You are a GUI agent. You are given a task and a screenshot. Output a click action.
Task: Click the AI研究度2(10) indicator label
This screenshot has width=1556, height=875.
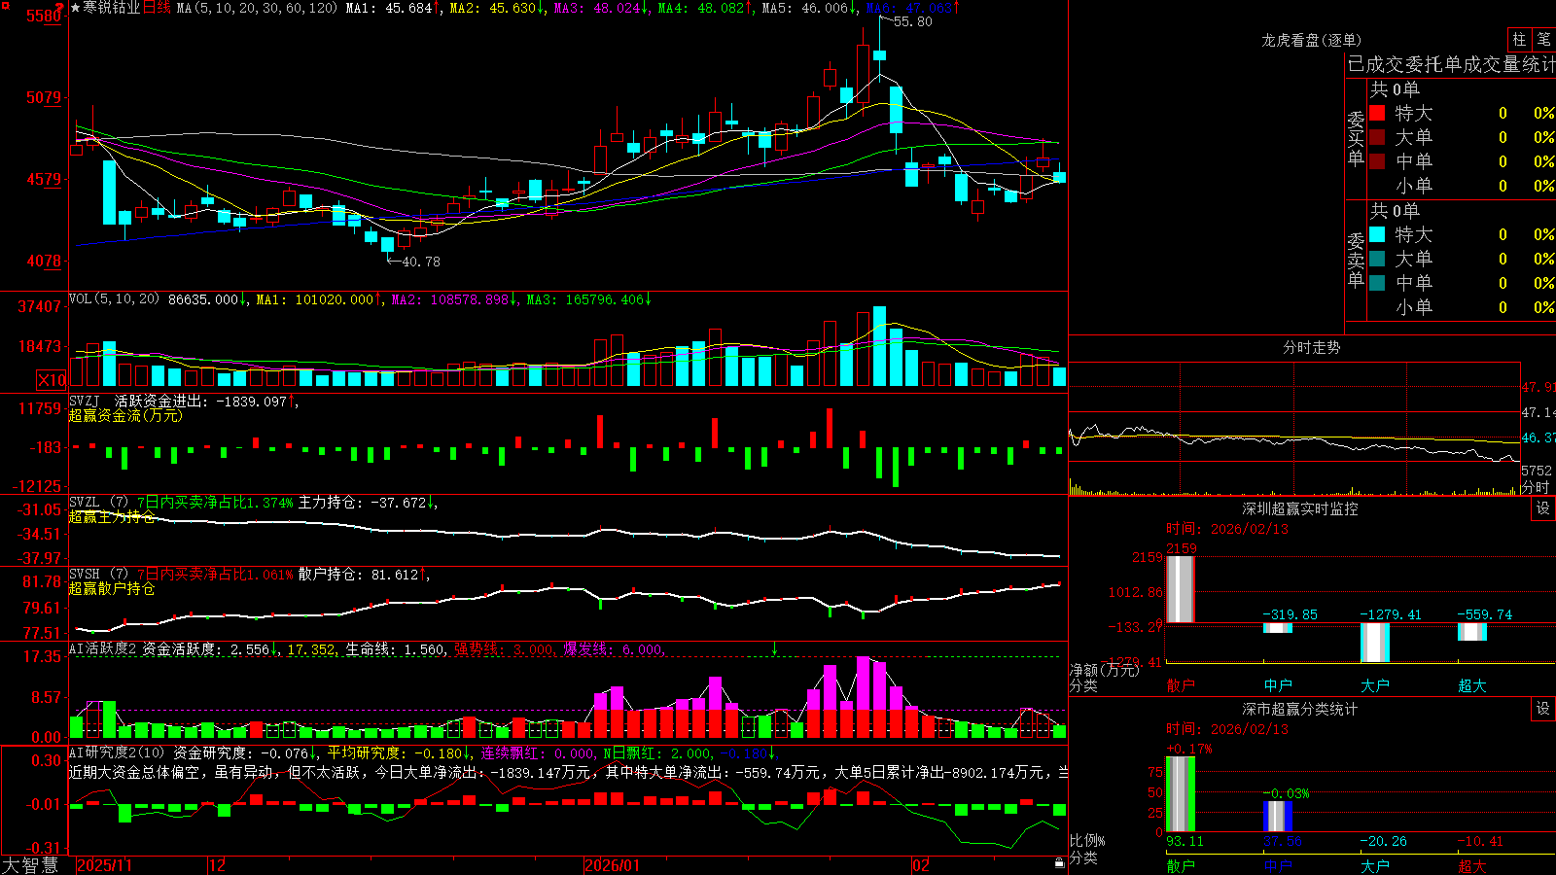117,752
